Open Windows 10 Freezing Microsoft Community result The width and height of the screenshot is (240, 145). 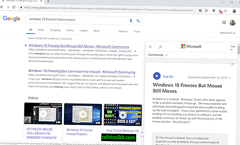[x=82, y=71]
